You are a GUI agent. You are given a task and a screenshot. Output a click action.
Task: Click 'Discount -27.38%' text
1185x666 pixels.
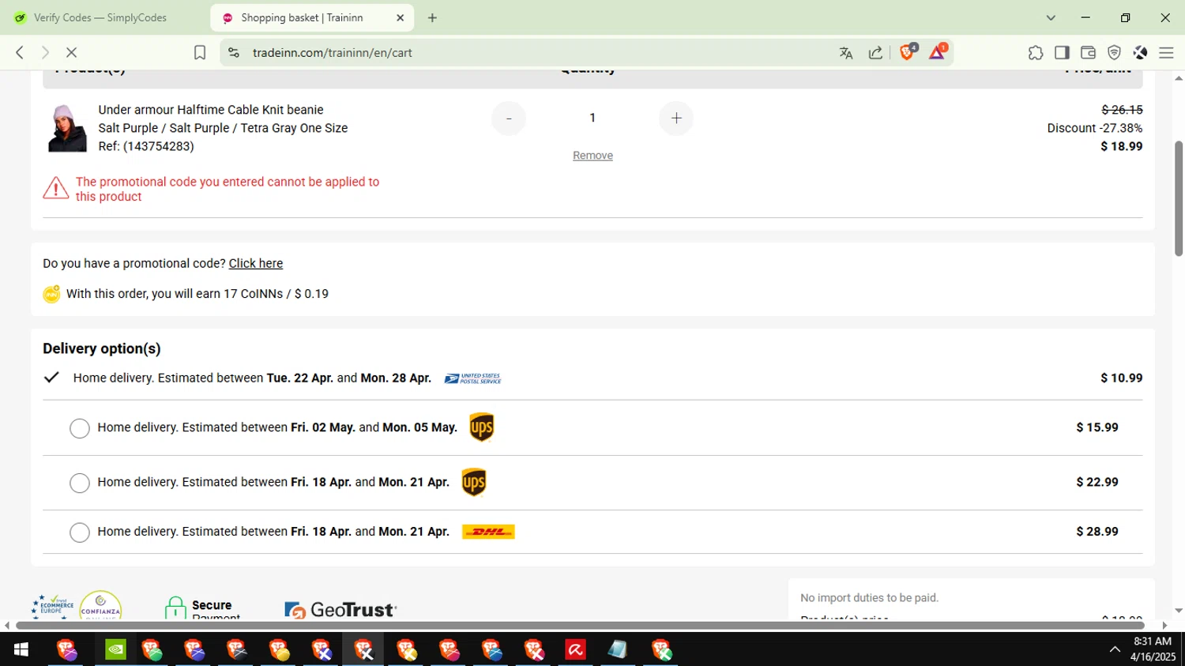point(1095,128)
